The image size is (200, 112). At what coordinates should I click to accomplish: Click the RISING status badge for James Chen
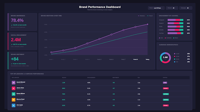(x=166, y=88)
